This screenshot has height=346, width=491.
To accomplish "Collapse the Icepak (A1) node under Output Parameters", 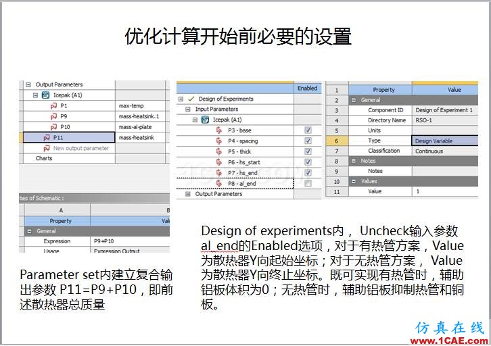I will [35, 95].
